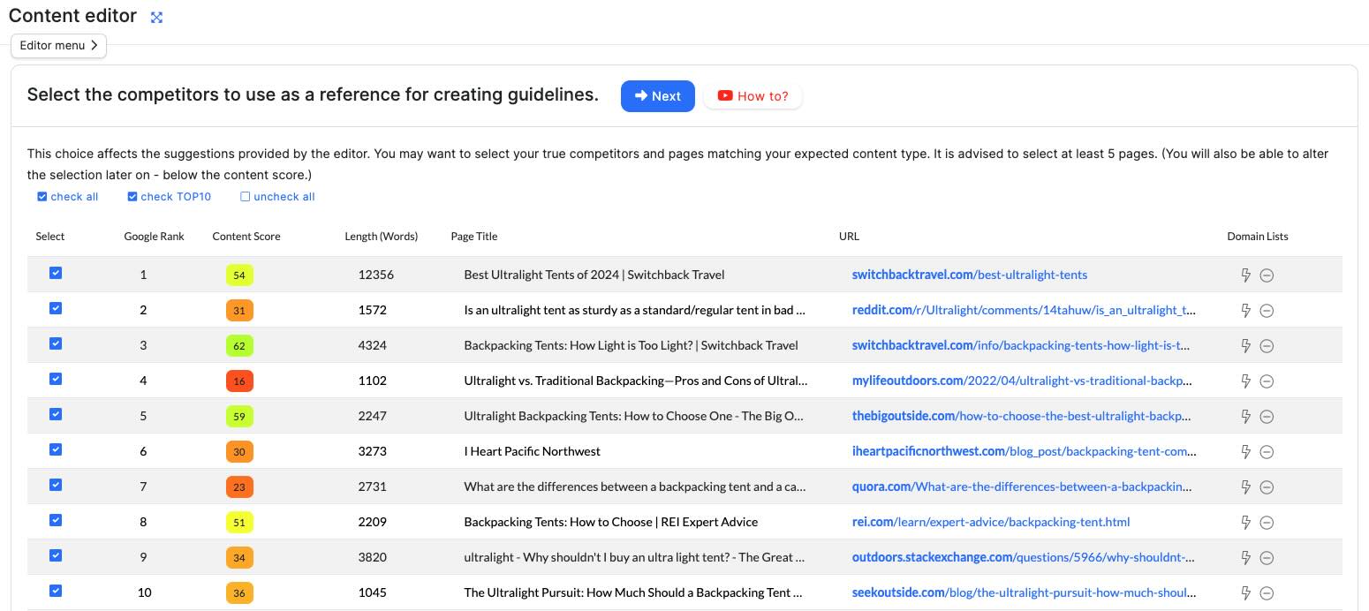Open the quora.com URL link

tap(1024, 487)
